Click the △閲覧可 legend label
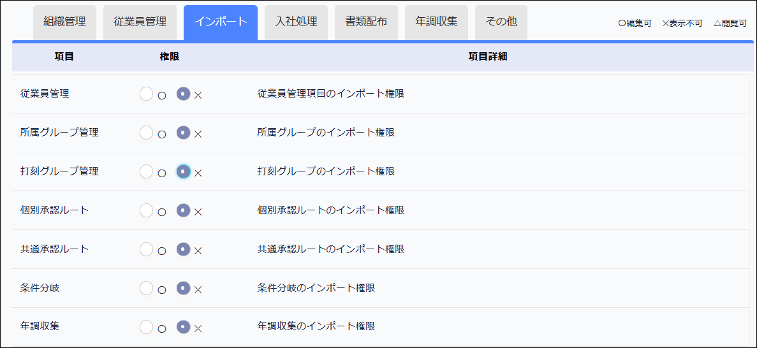 click(730, 24)
